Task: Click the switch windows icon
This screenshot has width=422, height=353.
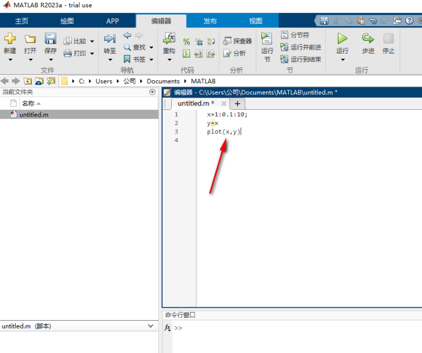Action: coord(397,21)
